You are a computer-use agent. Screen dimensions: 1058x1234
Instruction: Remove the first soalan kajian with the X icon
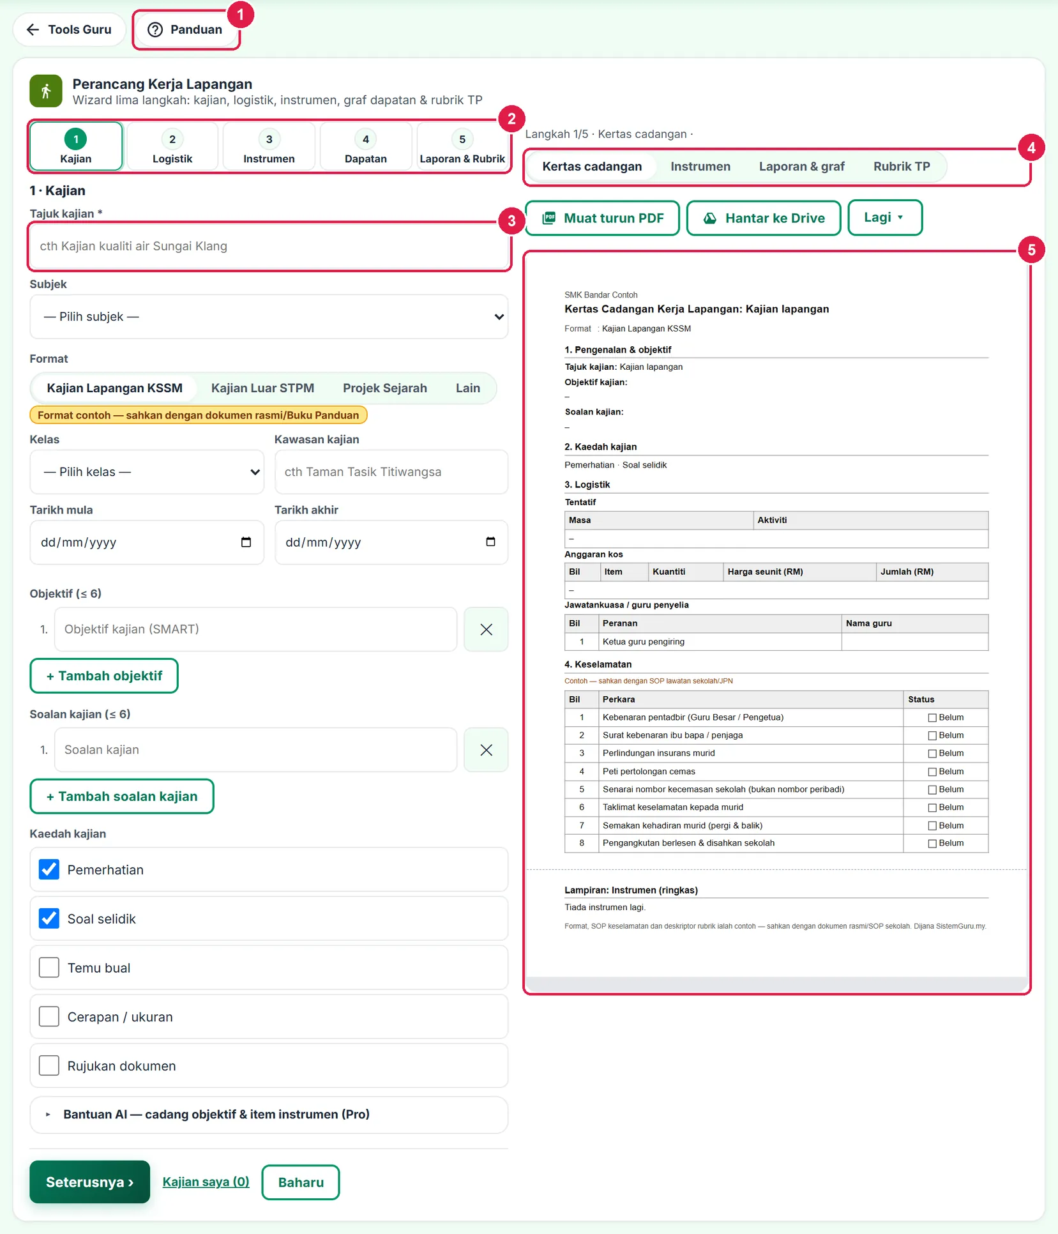pyautogui.click(x=486, y=750)
